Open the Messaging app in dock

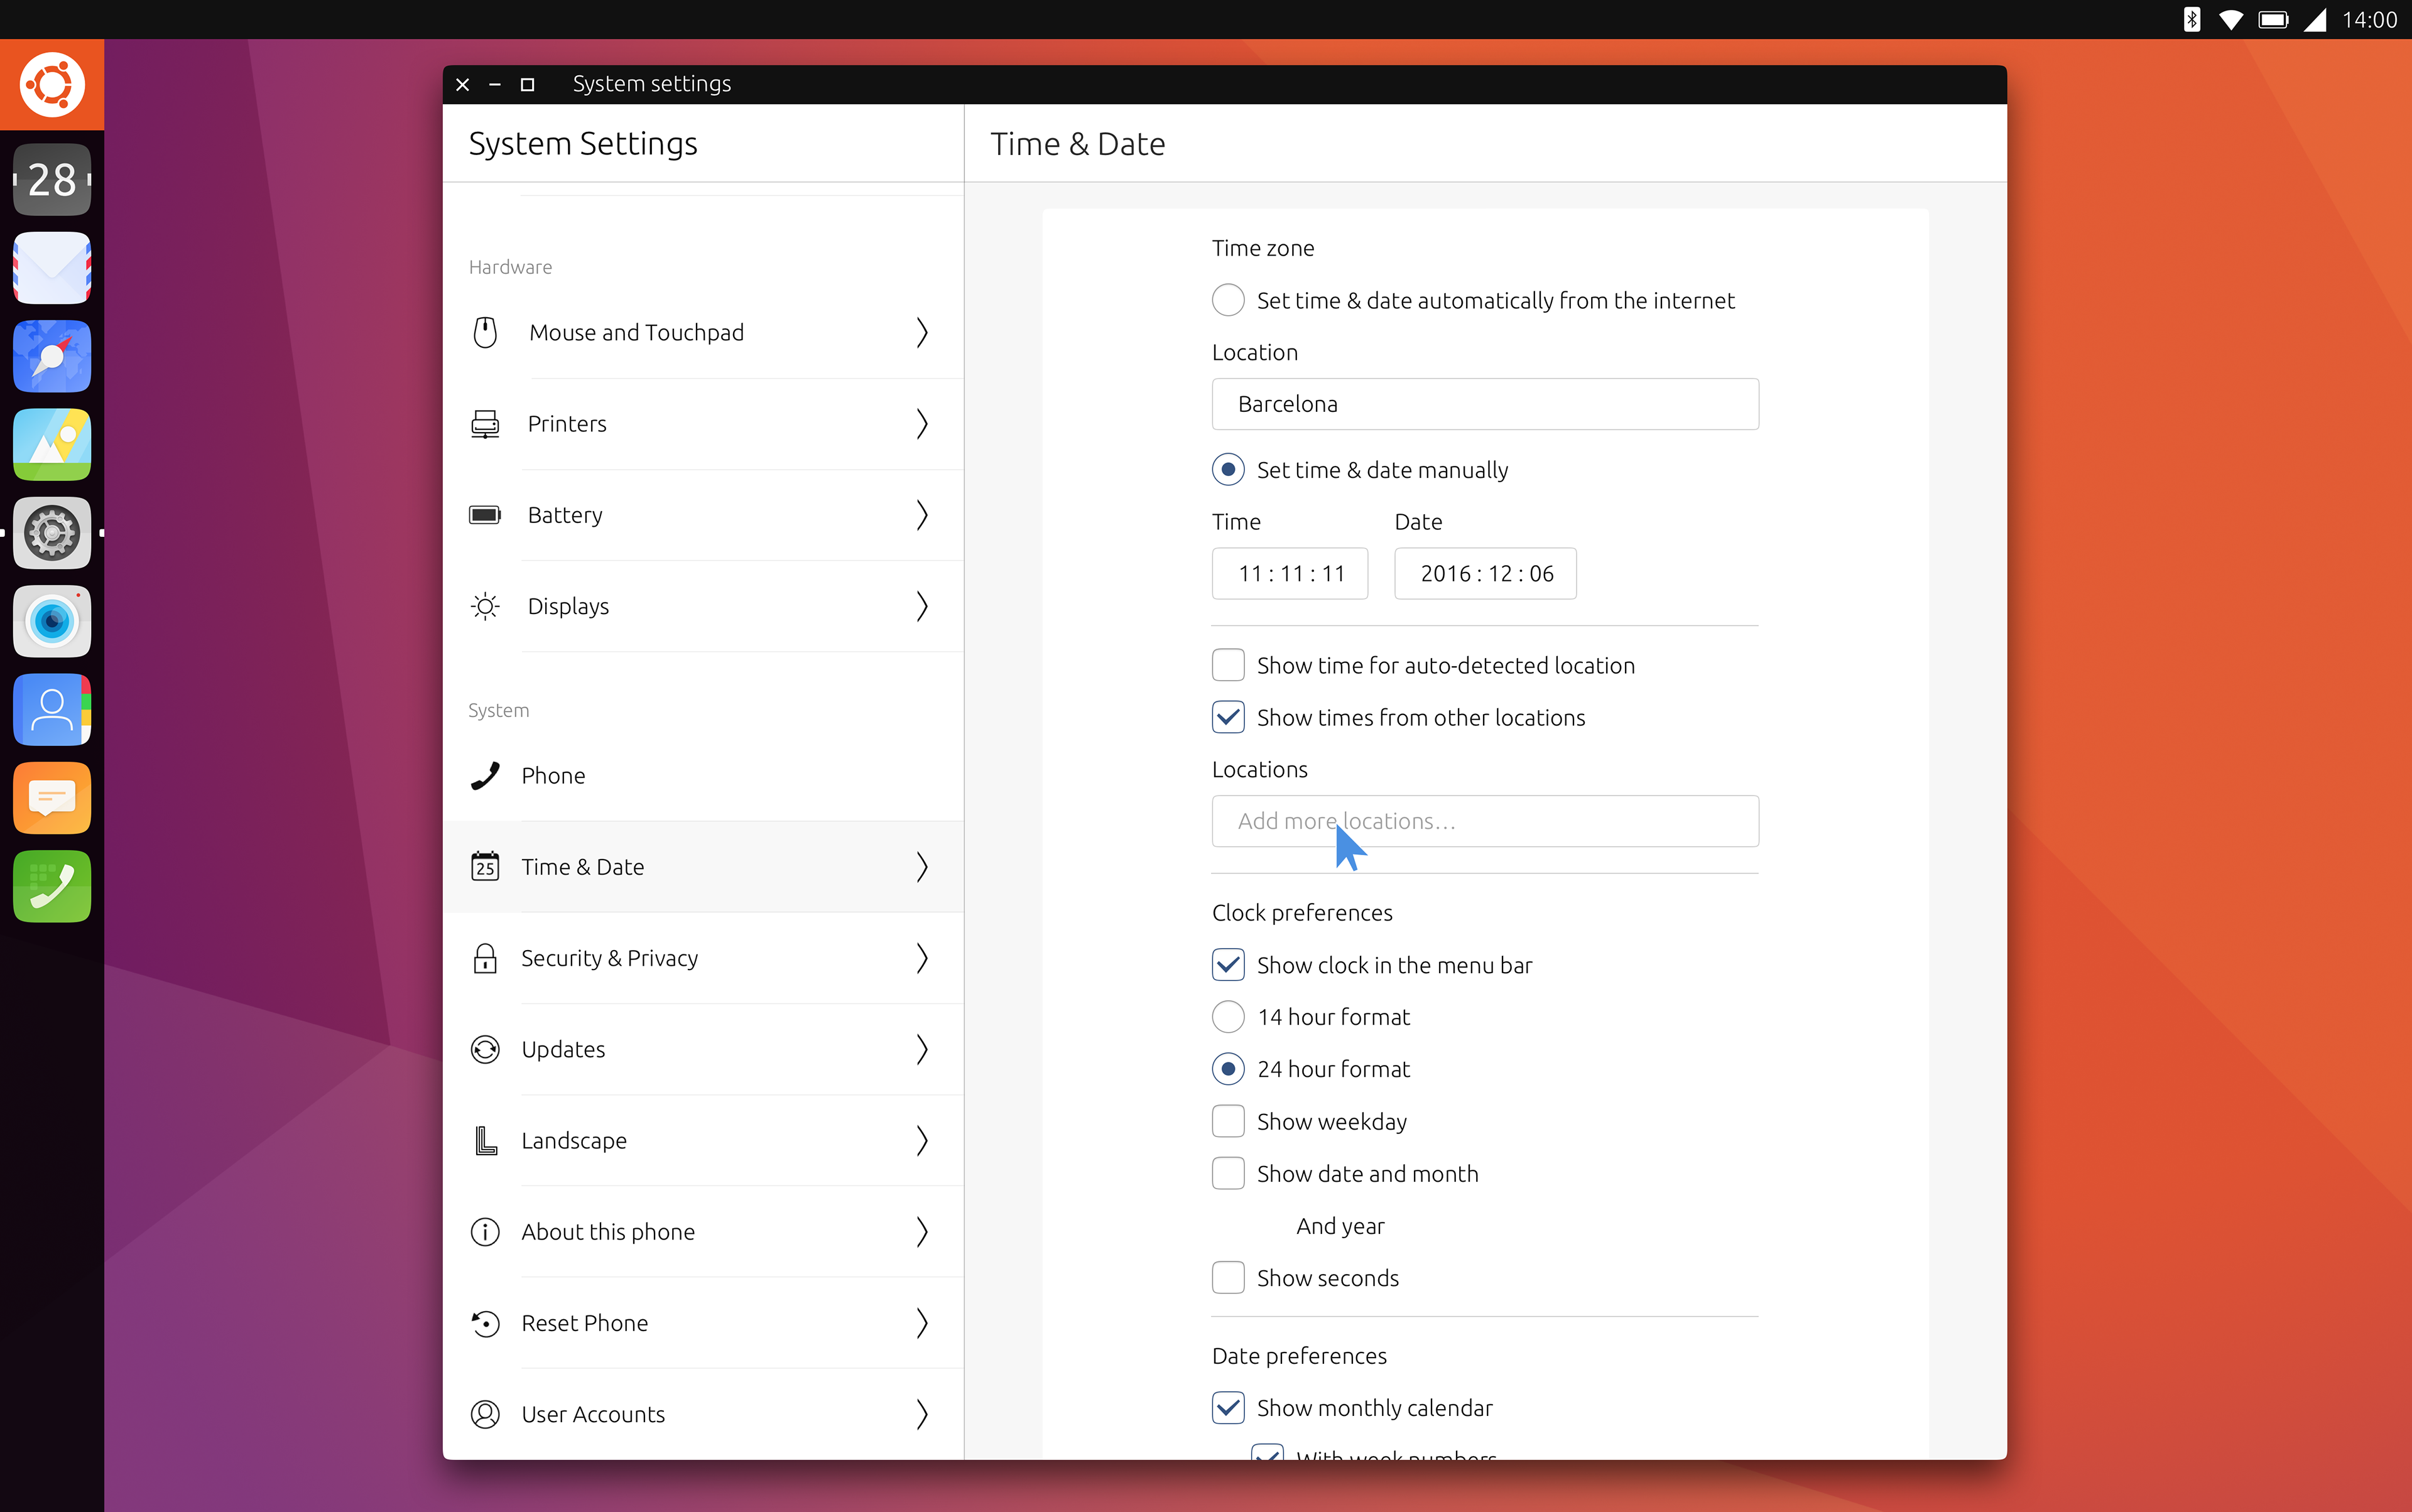[x=52, y=798]
